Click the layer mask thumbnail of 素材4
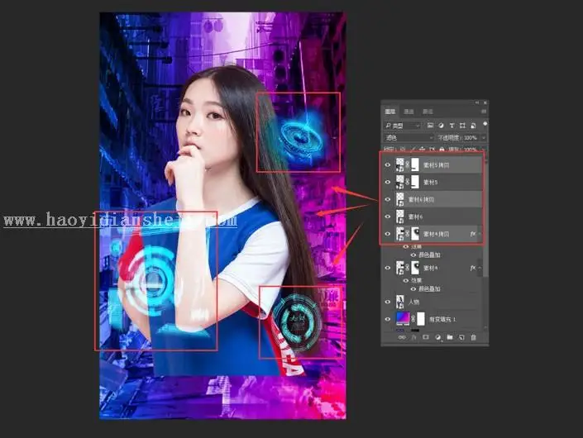This screenshot has height=438, width=583. (x=415, y=268)
